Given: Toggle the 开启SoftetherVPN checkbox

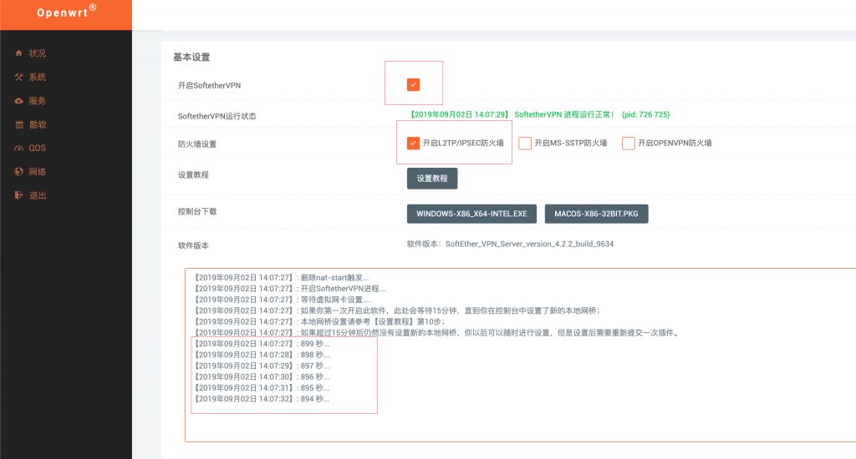Looking at the screenshot, I should (x=413, y=84).
